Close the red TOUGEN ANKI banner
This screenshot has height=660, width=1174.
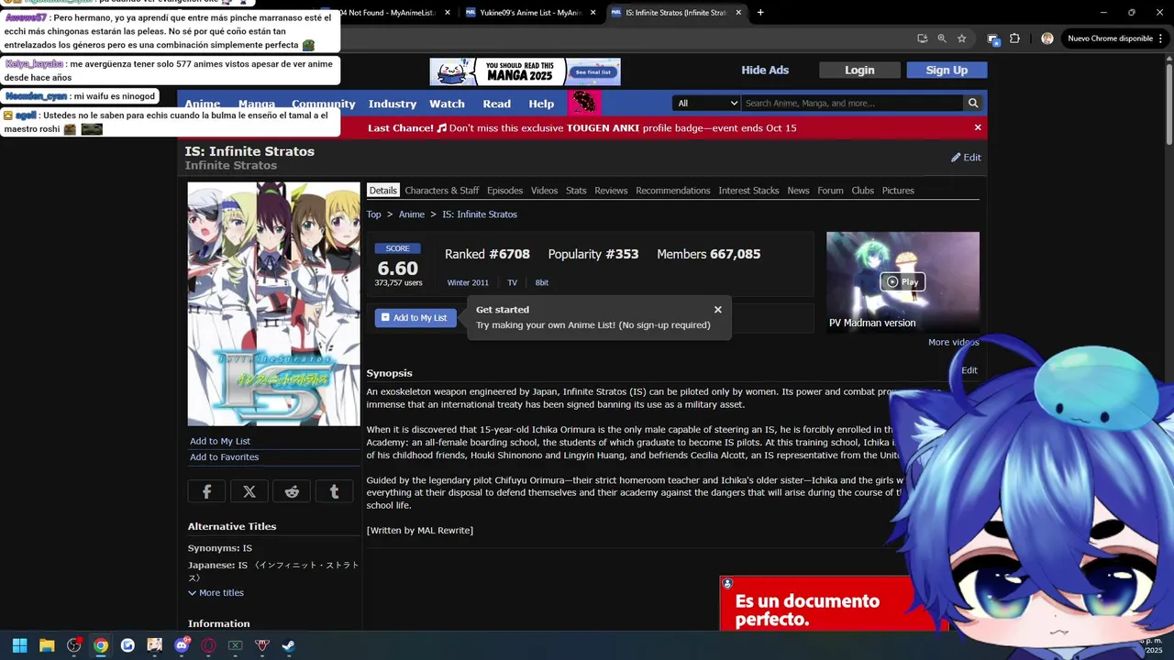pyautogui.click(x=978, y=127)
